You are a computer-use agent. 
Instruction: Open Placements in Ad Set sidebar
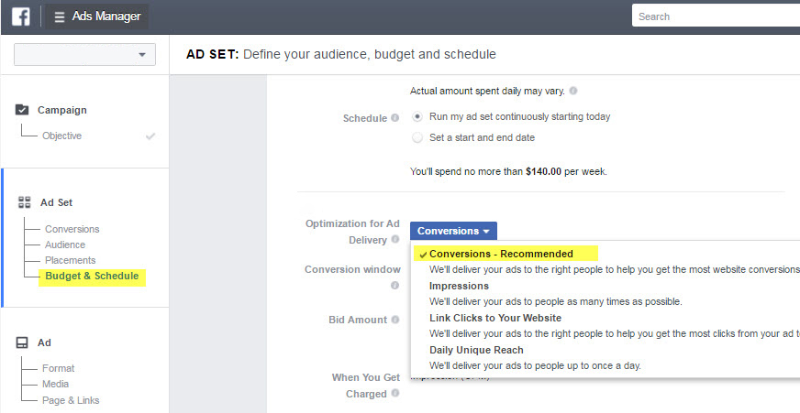71,260
